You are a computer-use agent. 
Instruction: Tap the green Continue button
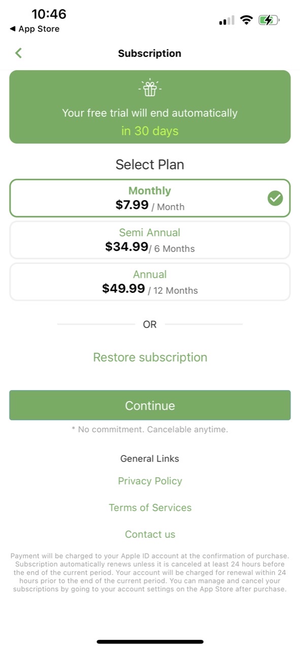150,405
